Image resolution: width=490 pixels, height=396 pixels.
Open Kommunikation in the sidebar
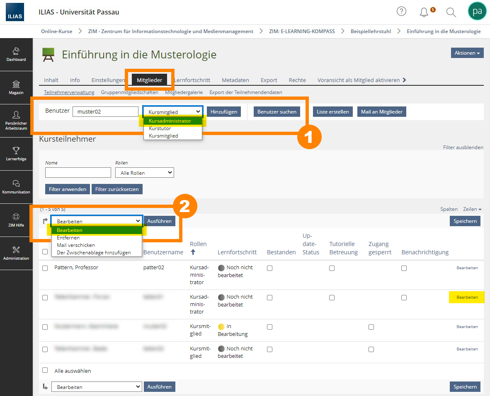(16, 187)
